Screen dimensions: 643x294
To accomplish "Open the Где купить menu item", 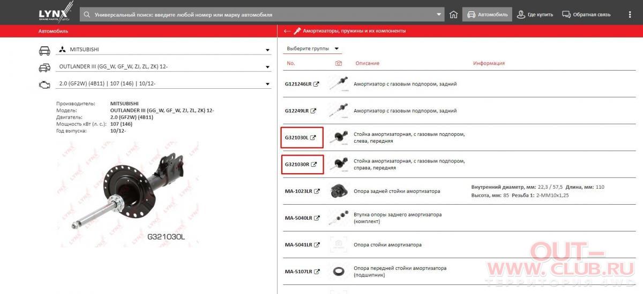I will (535, 14).
